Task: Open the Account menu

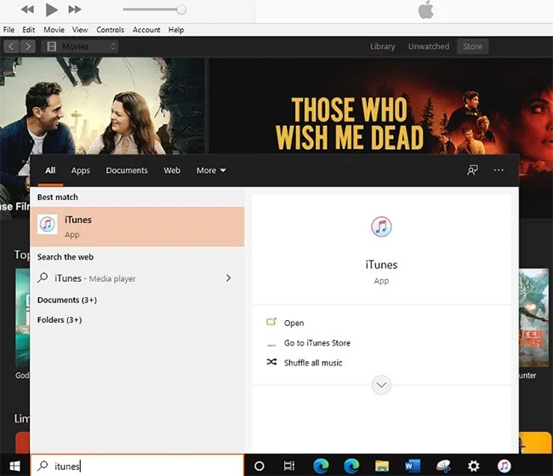Action: pyautogui.click(x=146, y=30)
